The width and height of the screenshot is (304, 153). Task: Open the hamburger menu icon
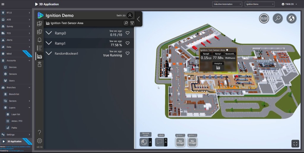pos(3,4)
